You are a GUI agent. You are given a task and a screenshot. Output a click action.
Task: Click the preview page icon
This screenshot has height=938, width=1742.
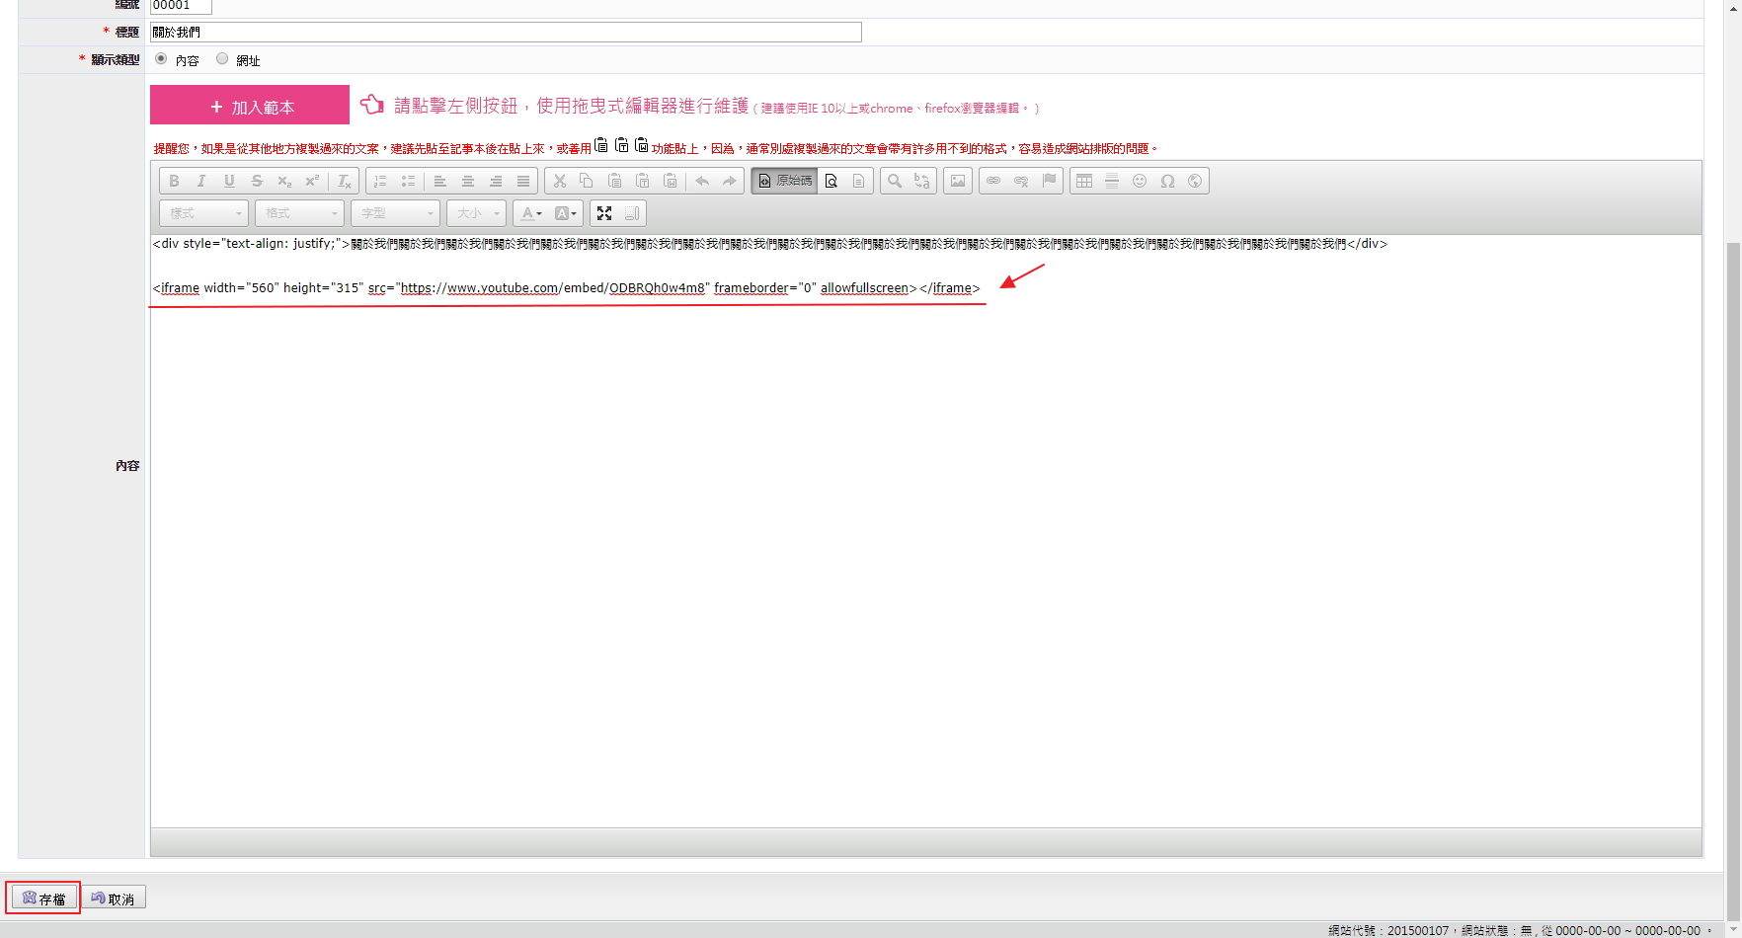[x=831, y=181]
